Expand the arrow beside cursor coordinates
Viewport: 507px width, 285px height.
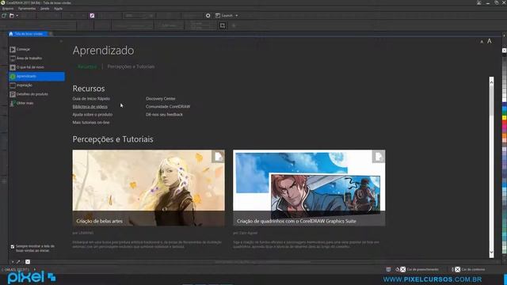pos(35,269)
